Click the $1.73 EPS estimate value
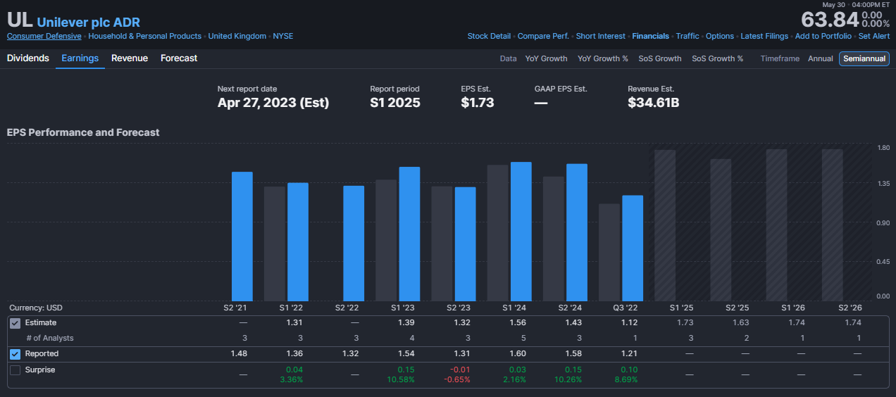The image size is (896, 397). tap(478, 103)
